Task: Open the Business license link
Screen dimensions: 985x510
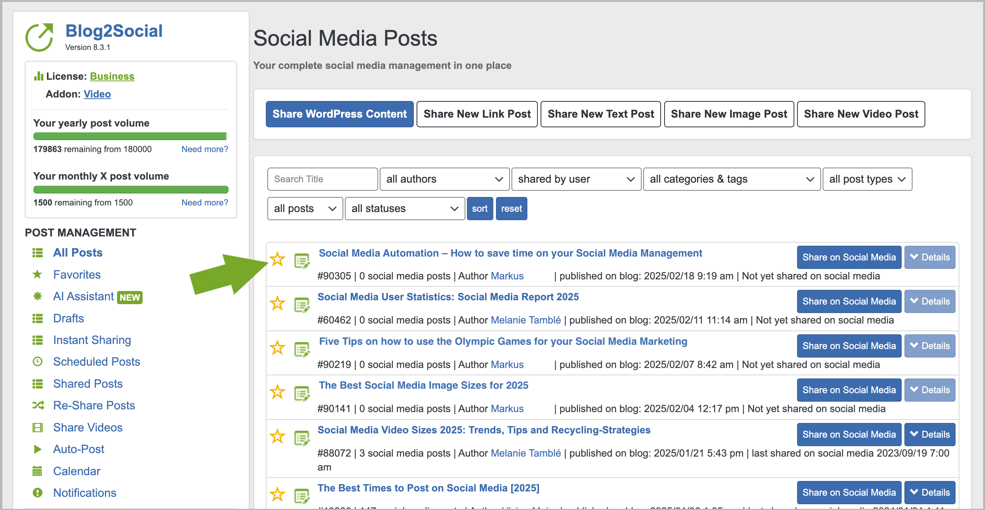Action: (x=112, y=76)
